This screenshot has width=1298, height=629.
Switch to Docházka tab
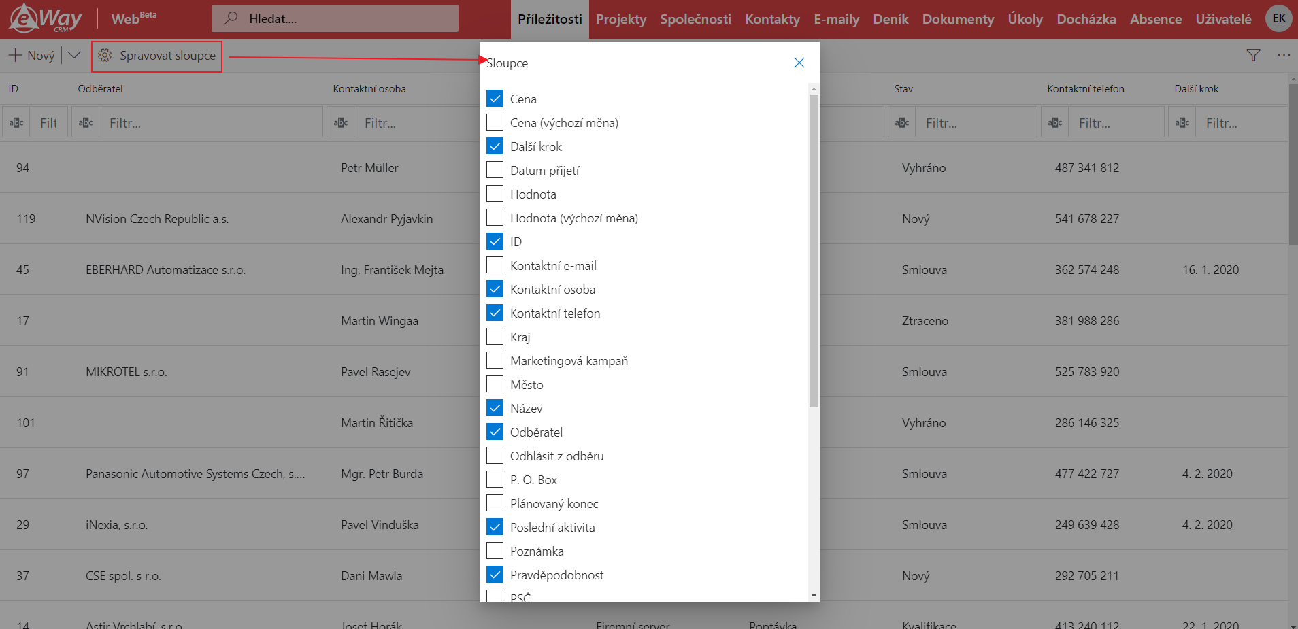coord(1086,19)
